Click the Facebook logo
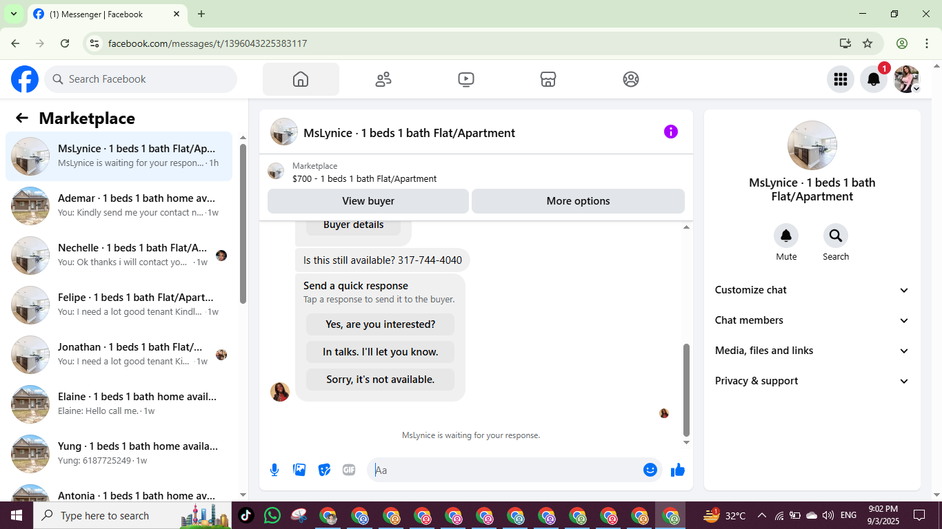Viewport: 942px width, 529px height. tap(25, 79)
